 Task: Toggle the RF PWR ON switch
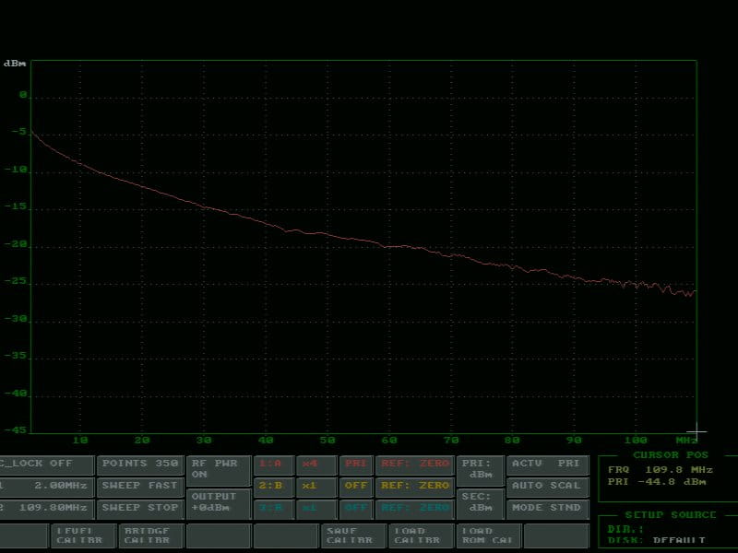point(218,468)
